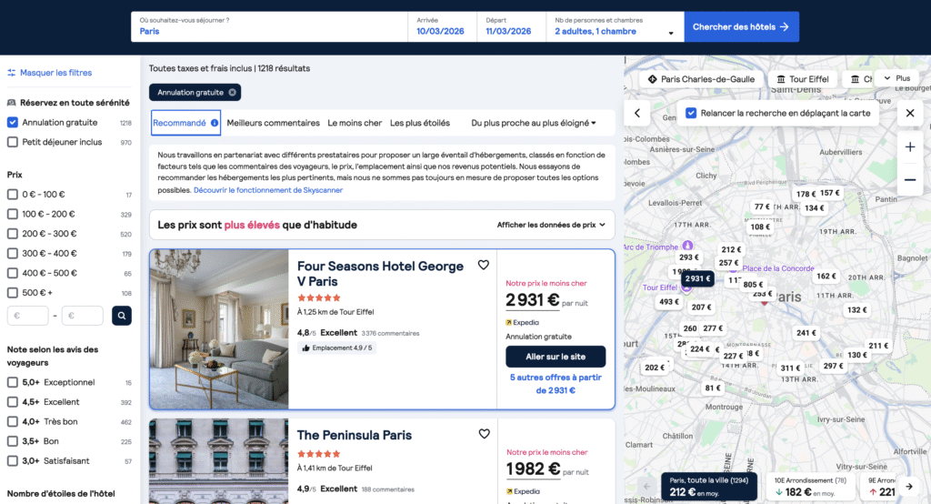Click the 311 € map price marker
This screenshot has width=931, height=504.
[790, 368]
